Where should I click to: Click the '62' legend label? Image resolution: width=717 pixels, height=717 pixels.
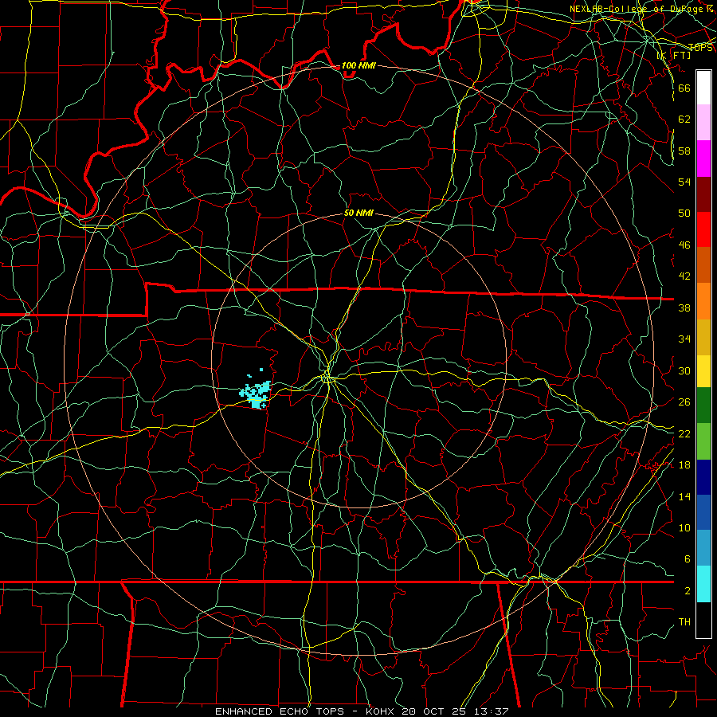[x=684, y=119]
